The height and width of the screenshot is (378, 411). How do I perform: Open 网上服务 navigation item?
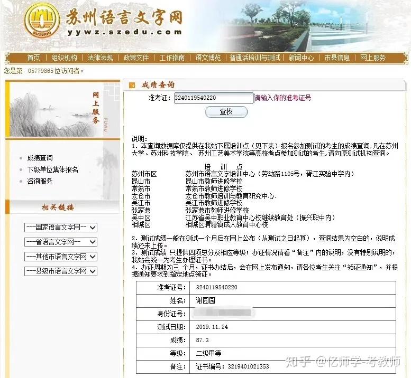373,58
